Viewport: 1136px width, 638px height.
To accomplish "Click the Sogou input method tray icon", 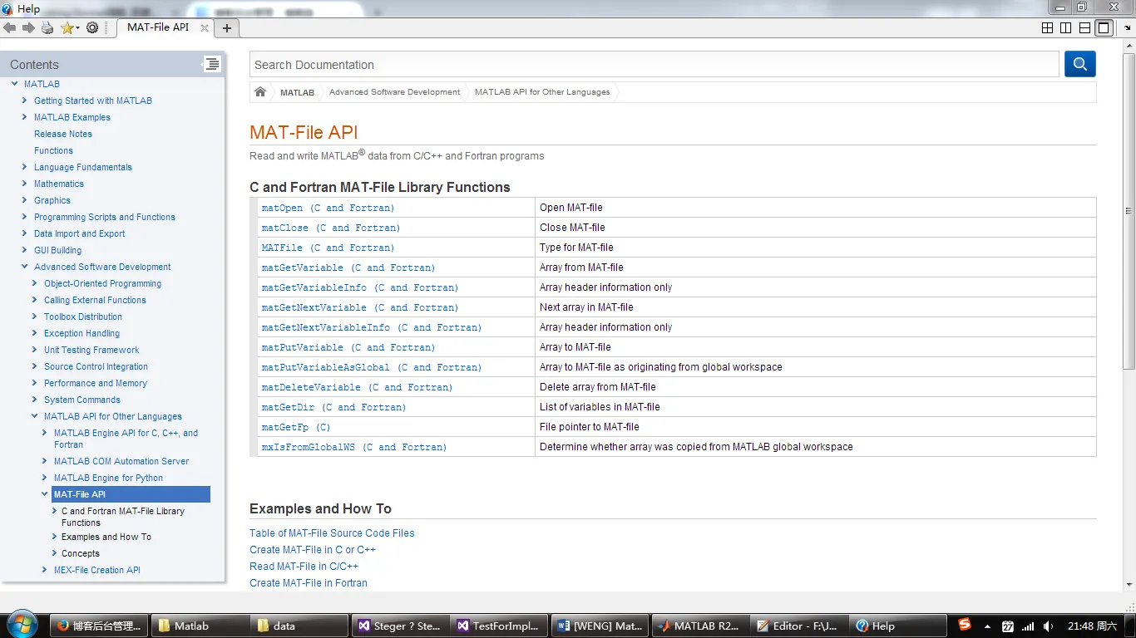I will point(965,625).
